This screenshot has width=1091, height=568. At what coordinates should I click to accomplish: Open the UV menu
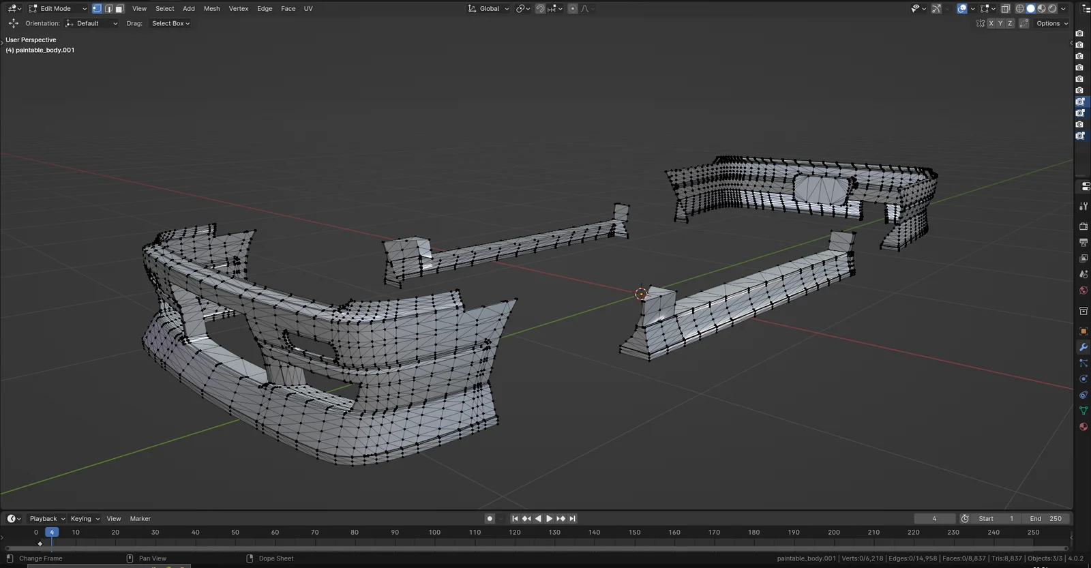point(308,9)
